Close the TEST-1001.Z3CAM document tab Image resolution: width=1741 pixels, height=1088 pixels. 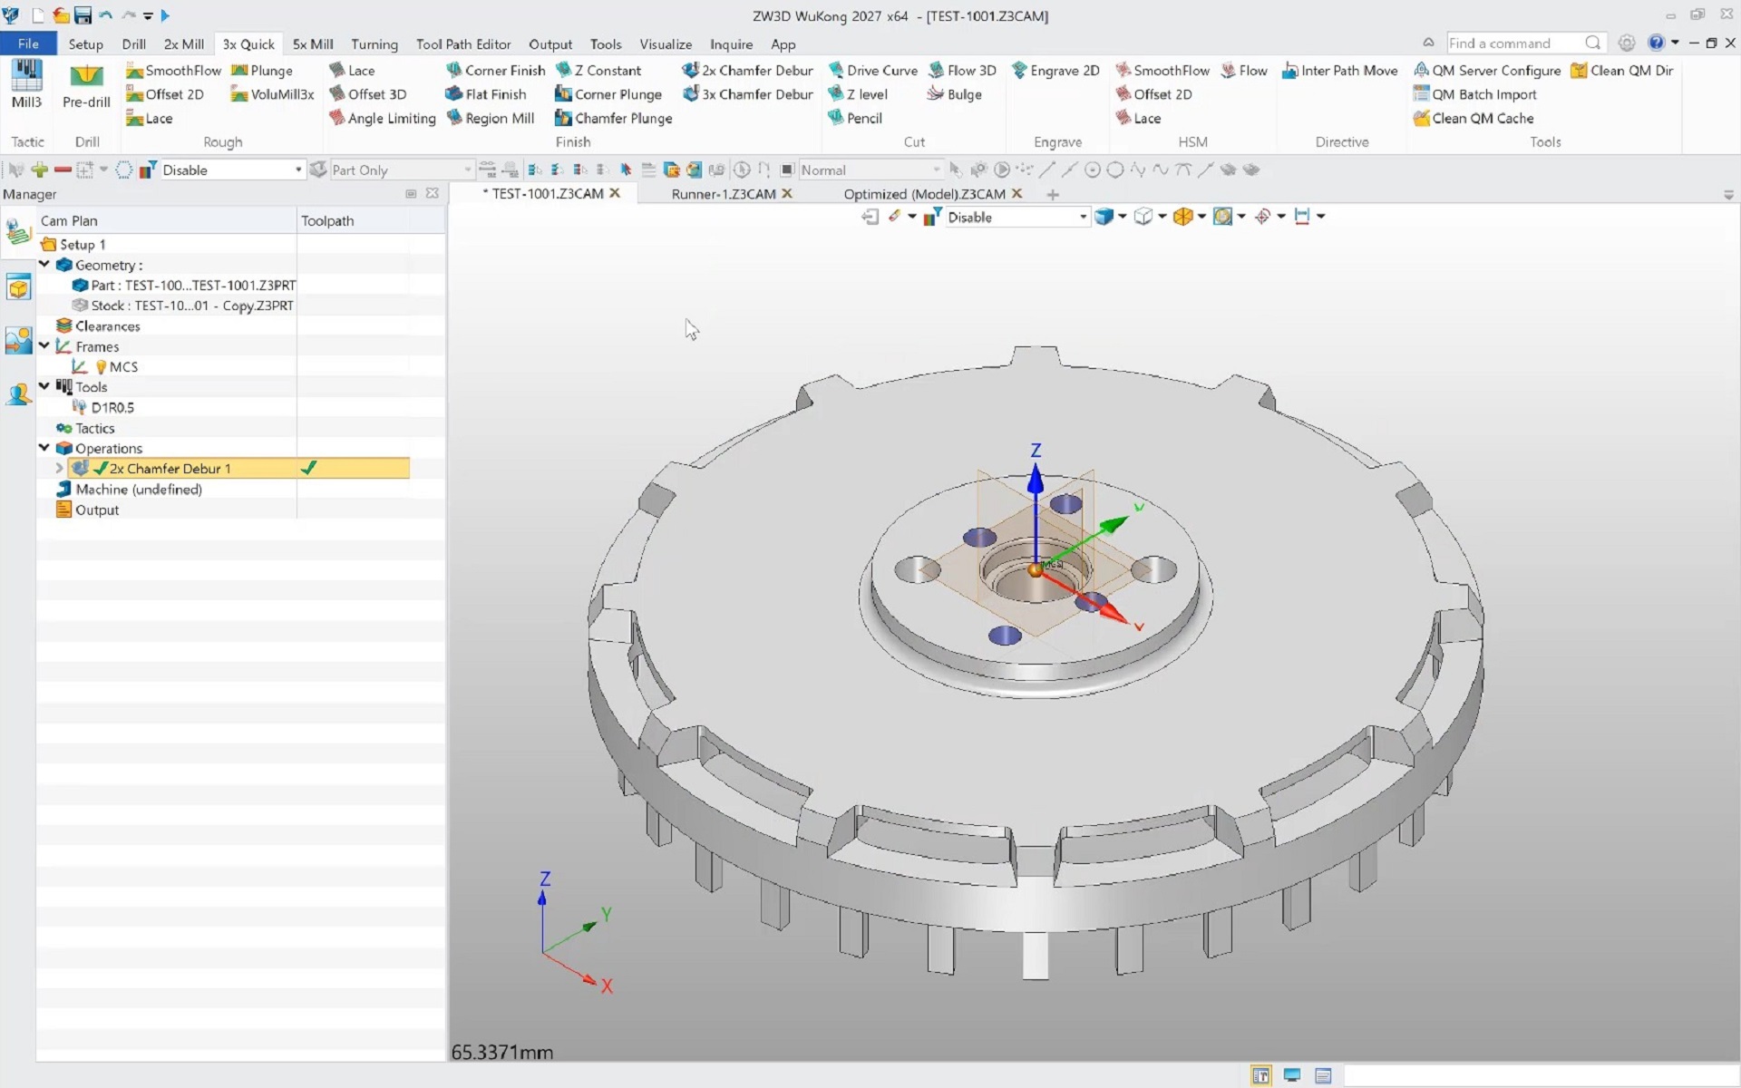point(615,193)
